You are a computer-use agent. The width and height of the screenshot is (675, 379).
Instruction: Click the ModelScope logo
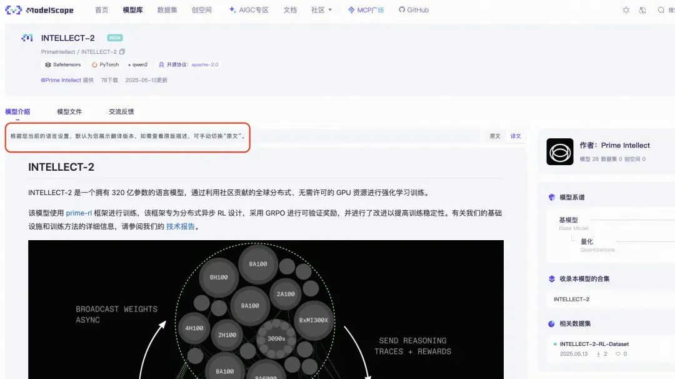point(39,10)
